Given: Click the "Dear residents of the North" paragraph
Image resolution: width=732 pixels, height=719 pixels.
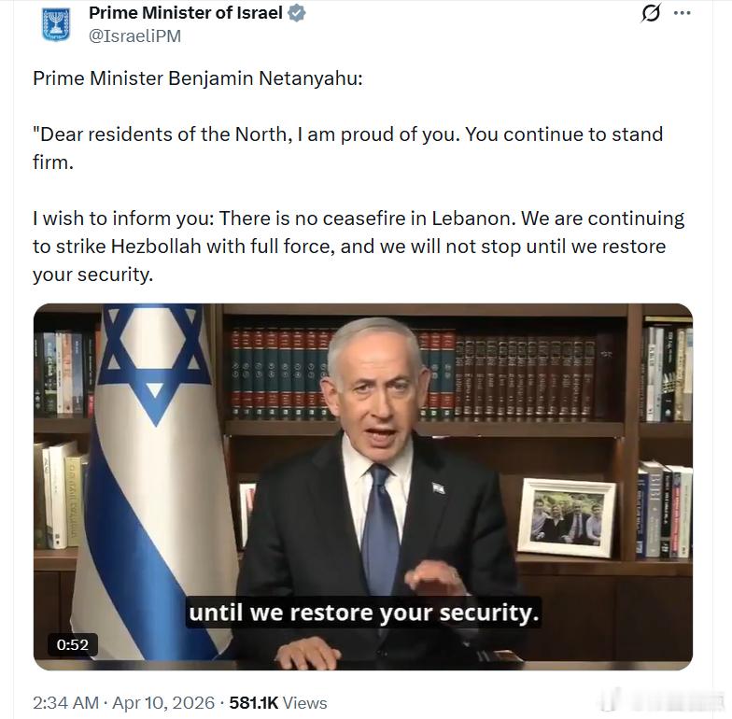Looking at the screenshot, I should (347, 148).
